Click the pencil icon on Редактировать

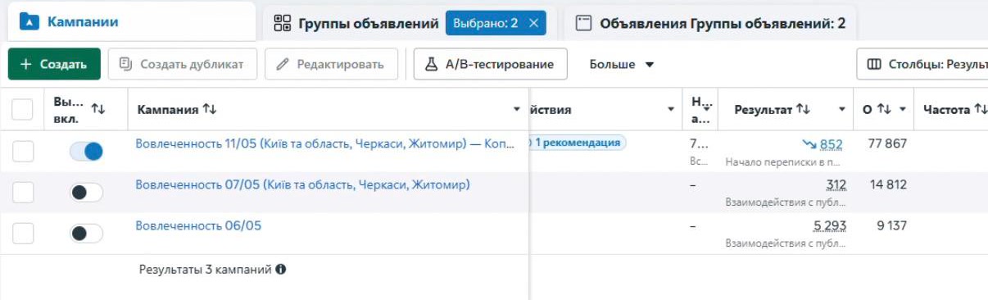click(x=283, y=64)
